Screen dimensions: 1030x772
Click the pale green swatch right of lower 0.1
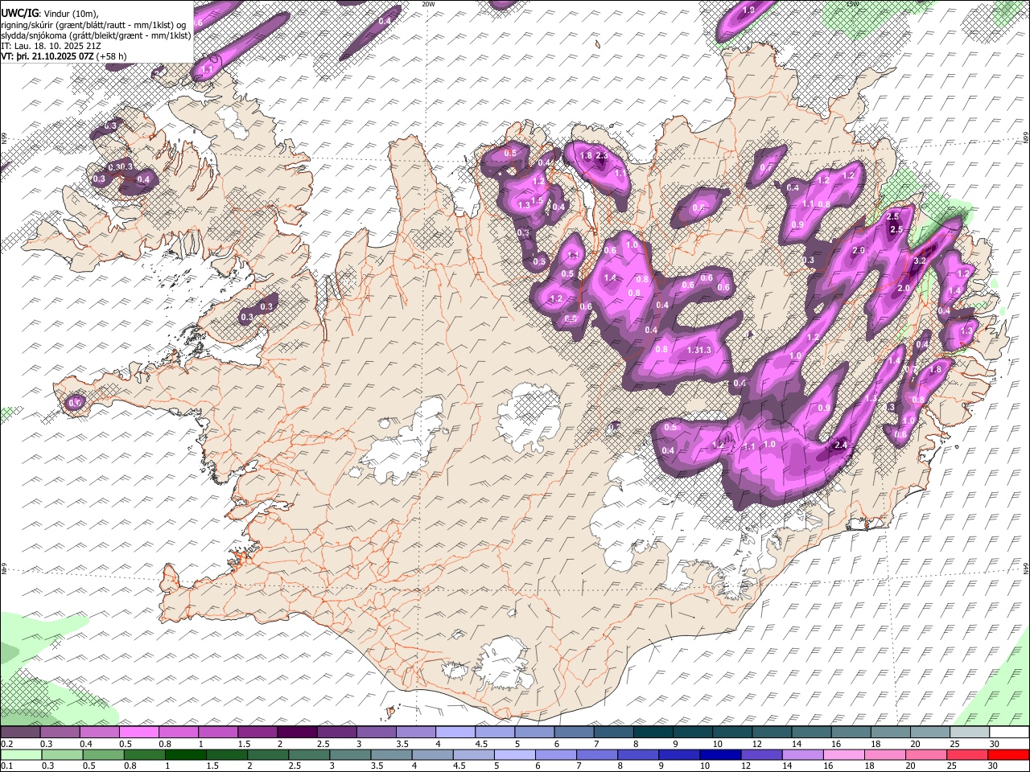(x=21, y=754)
